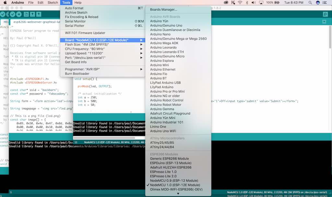The image size is (332, 197).
Task: Expand the Flash Size "4M (3M SPIFFS)" submenu
Action: coord(102,44)
